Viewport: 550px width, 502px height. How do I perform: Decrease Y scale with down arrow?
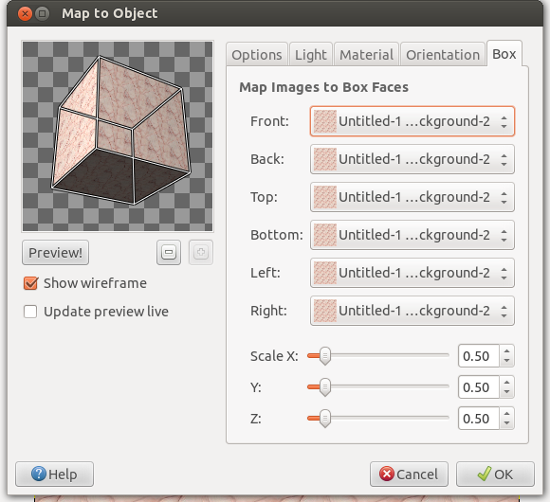(x=507, y=392)
